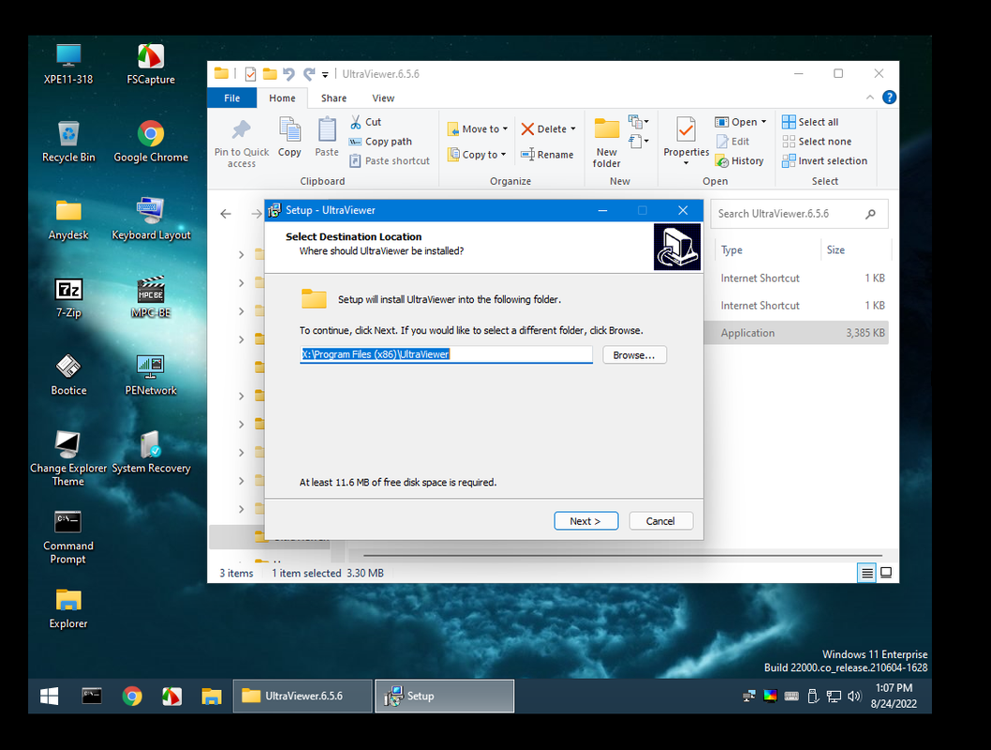Screen dimensions: 991x750
Task: Open Bootice desktop icon
Action: pyautogui.click(x=68, y=375)
